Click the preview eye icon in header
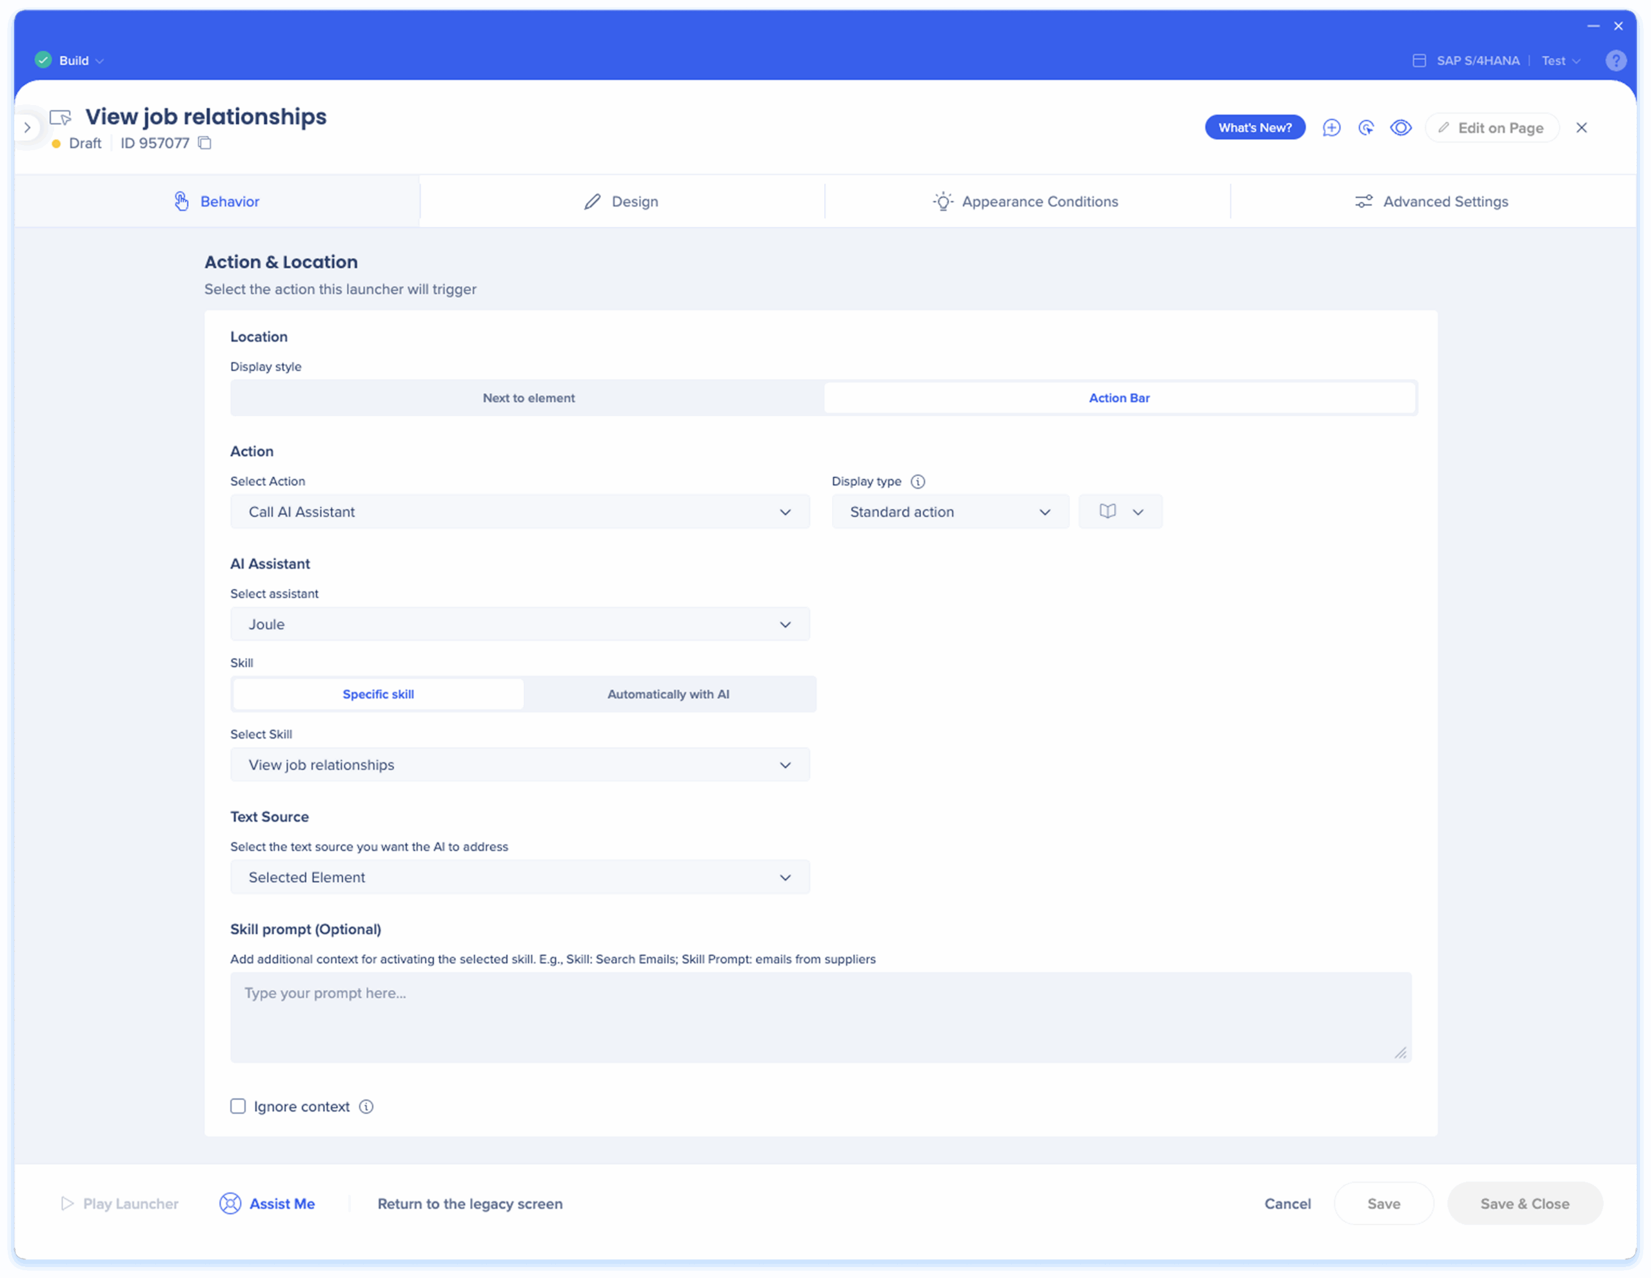Screen dimensions: 1651x1278 [1401, 128]
